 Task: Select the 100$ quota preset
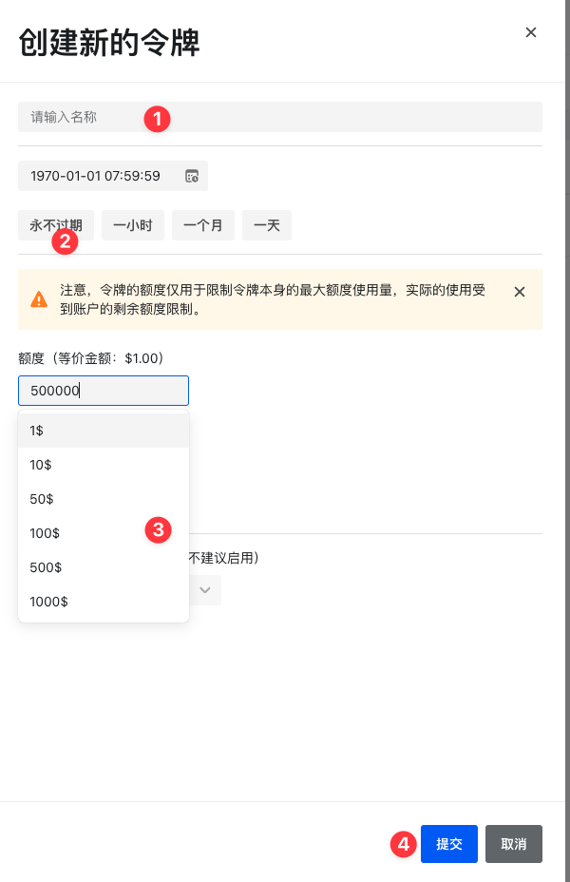103,533
